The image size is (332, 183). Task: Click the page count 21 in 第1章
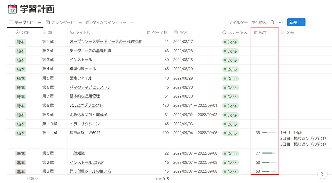167,42
